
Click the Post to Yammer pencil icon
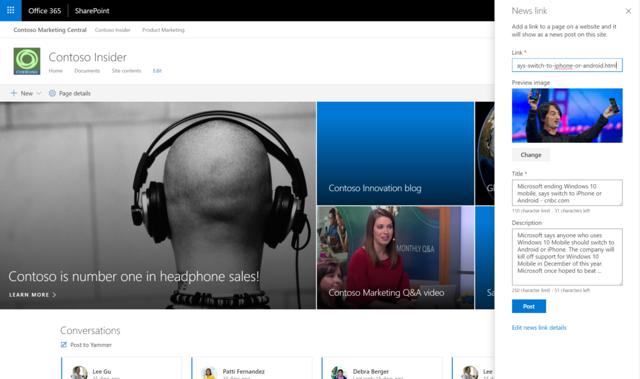point(64,345)
